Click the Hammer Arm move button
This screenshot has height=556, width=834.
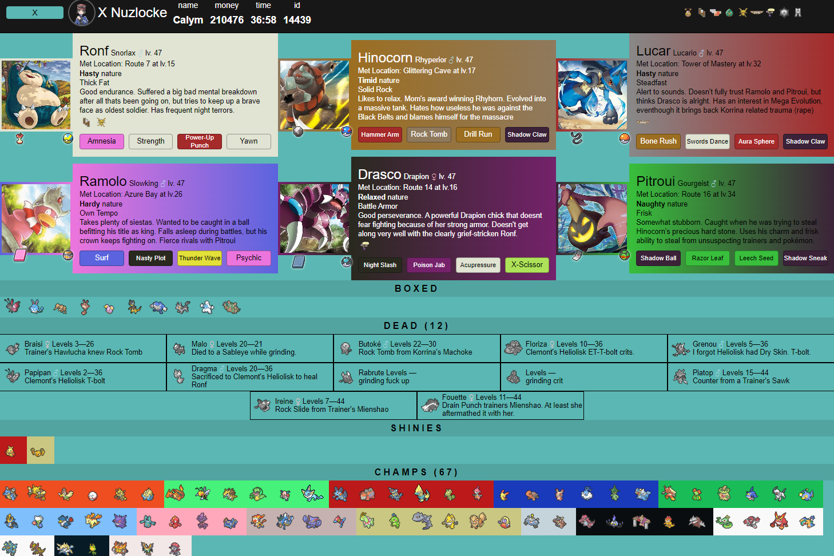380,134
